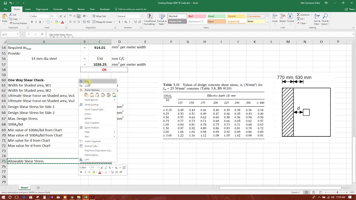Screen dimensions: 356x200
Task: Select Insert Comment from the context menu
Action: 92,141
